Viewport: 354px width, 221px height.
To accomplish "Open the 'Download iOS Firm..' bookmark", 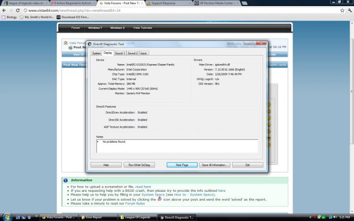I will pyautogui.click(x=73, y=17).
